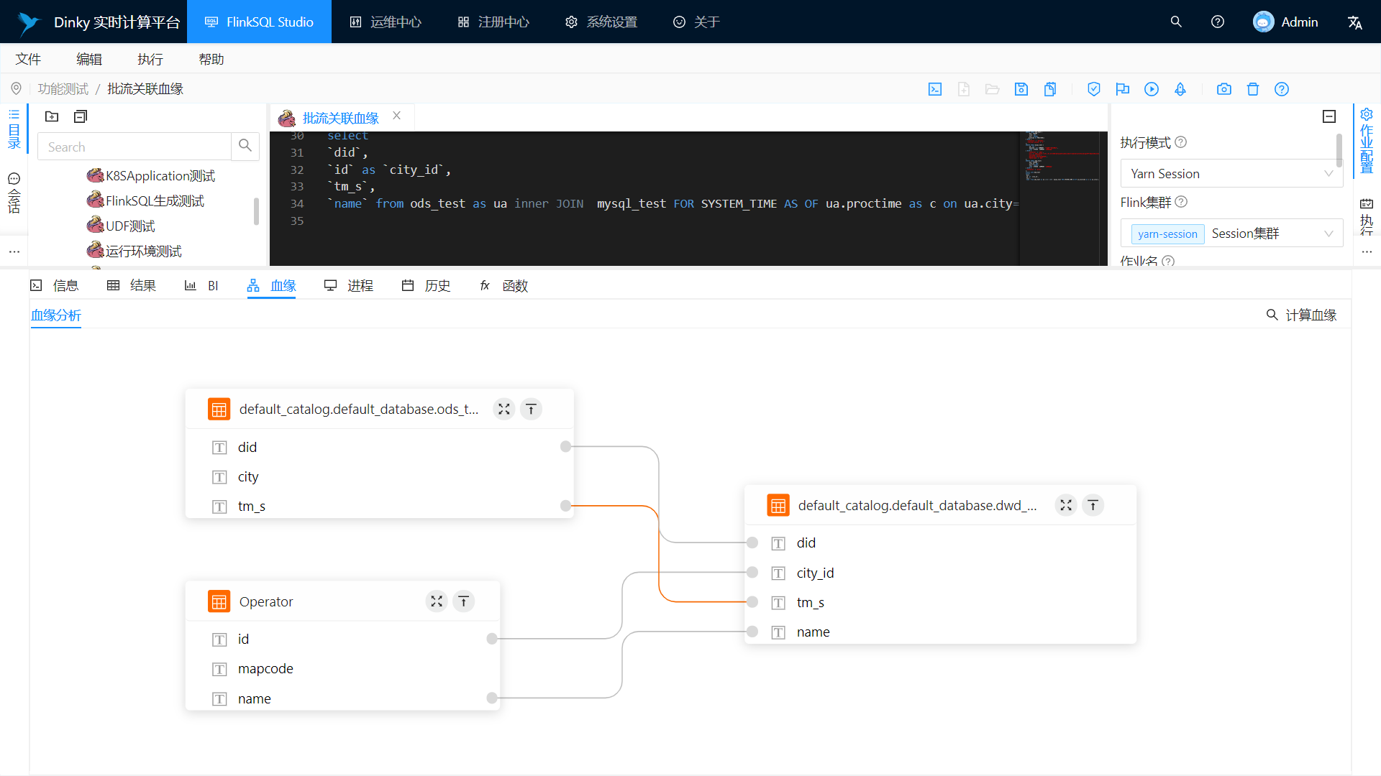Click the new folder icon in directory panel

(x=52, y=116)
